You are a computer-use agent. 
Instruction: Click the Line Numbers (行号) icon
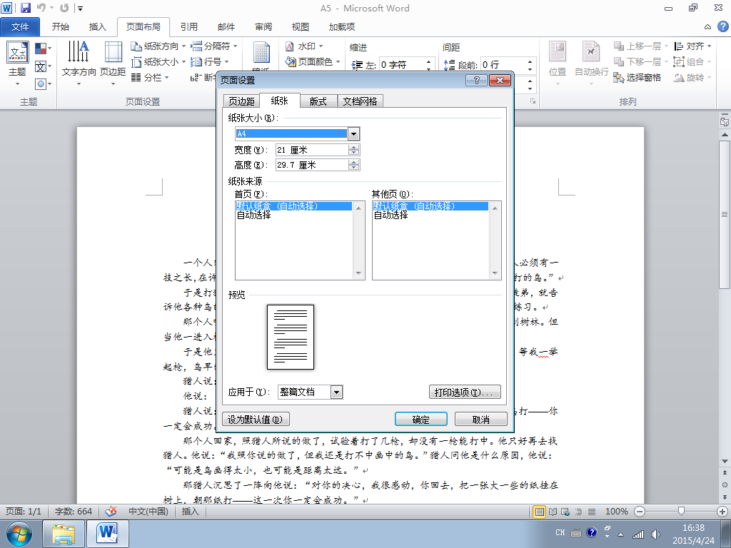click(196, 61)
